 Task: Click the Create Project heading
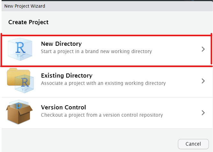pos(28,22)
